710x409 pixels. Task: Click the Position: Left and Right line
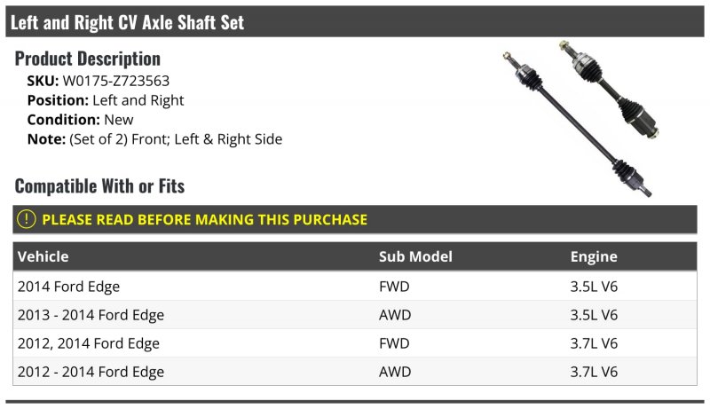(x=106, y=100)
